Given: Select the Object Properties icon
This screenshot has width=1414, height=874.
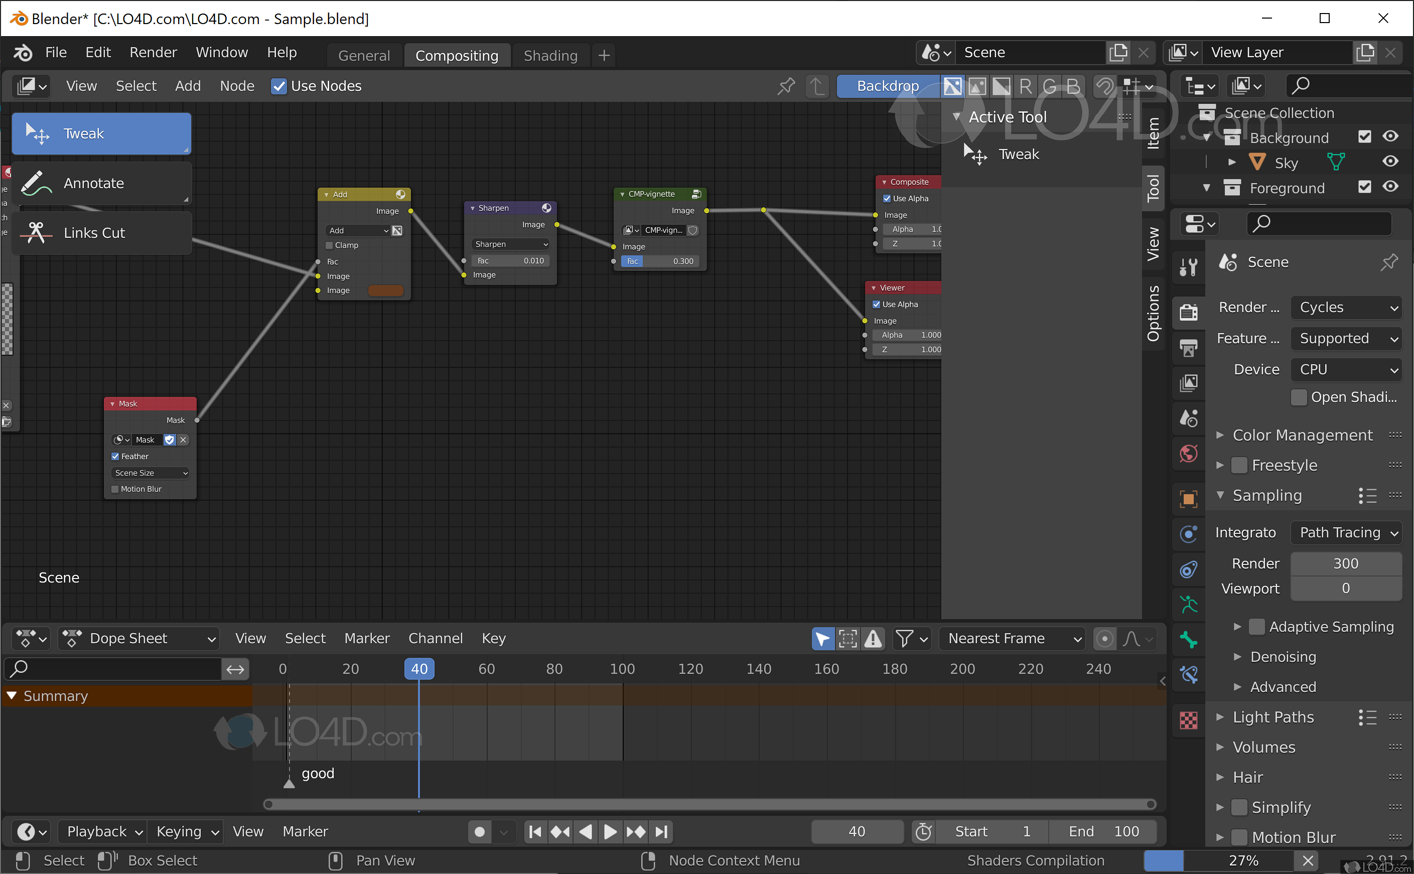Looking at the screenshot, I should pyautogui.click(x=1188, y=498).
